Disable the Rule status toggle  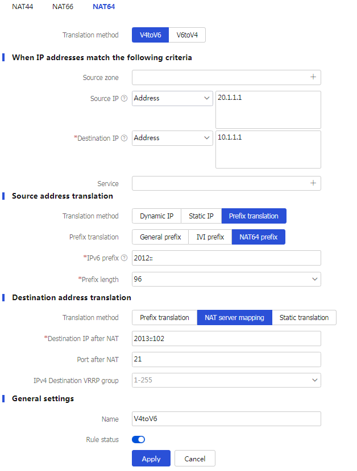(137, 439)
